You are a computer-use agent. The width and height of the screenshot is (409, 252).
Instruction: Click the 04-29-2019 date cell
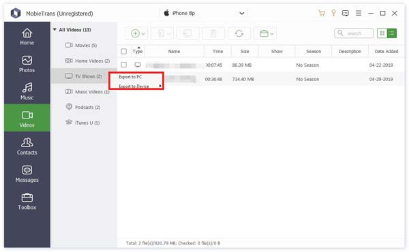pos(381,79)
